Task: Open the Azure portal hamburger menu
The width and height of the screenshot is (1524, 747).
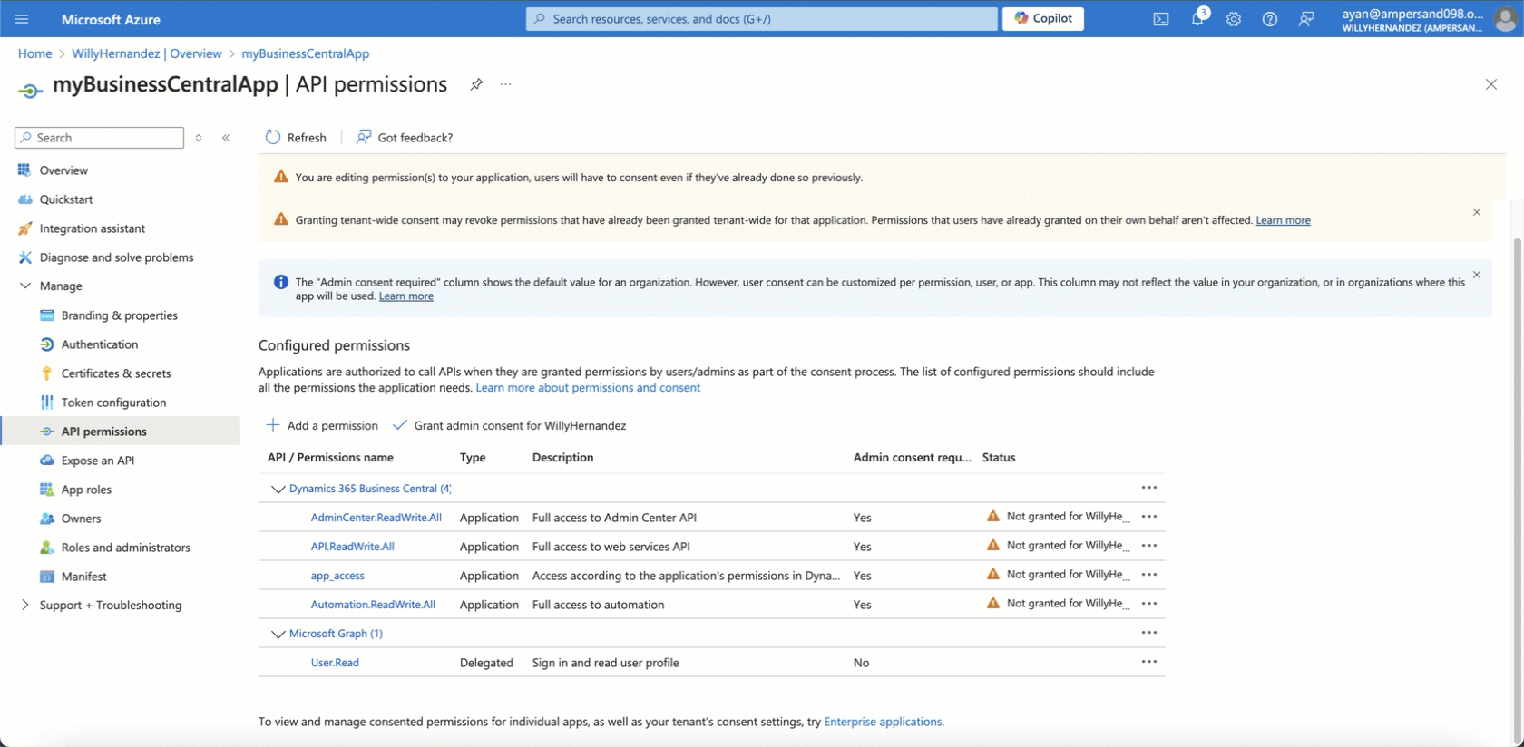Action: (x=22, y=19)
